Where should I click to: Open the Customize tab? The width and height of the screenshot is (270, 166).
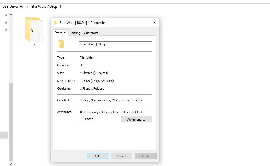click(91, 33)
